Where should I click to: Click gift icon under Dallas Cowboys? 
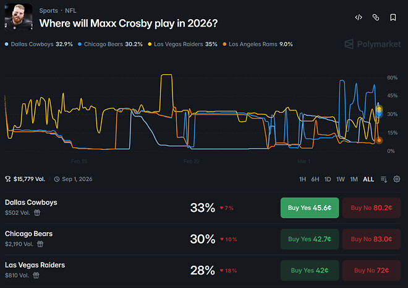37,212
